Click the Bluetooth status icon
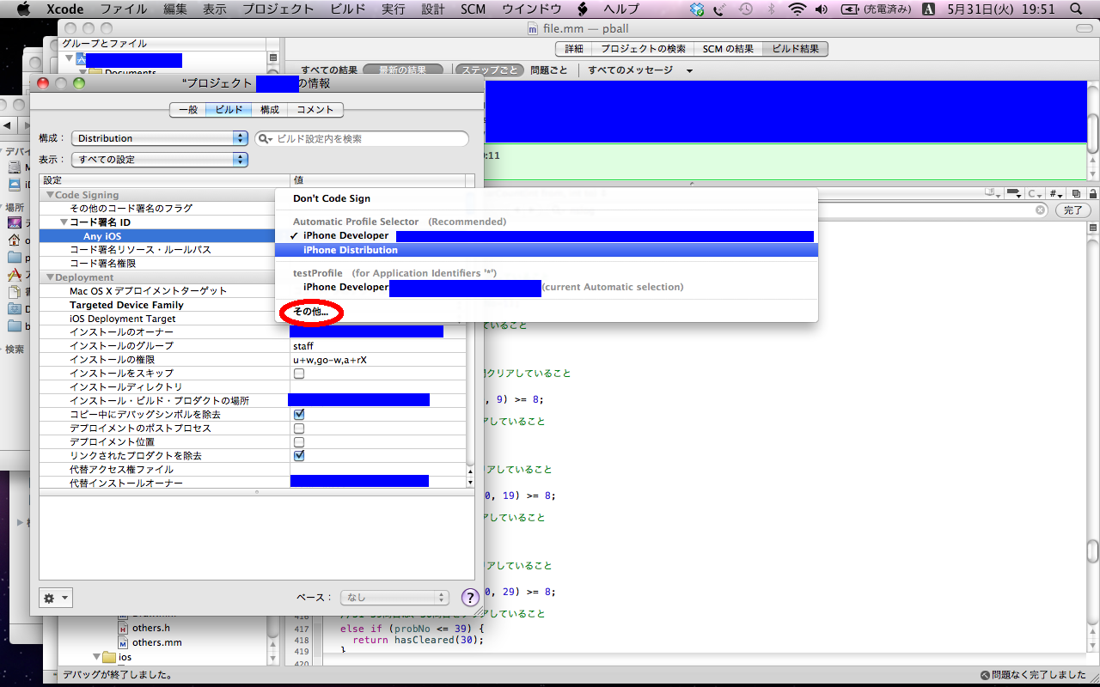 [x=771, y=9]
